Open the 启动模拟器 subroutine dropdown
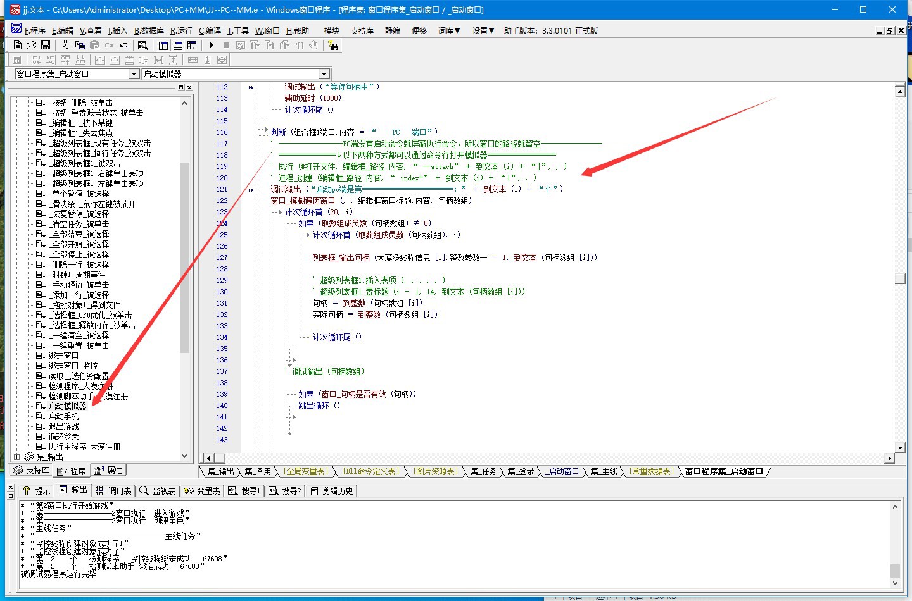This screenshot has height=601, width=912. tap(324, 74)
